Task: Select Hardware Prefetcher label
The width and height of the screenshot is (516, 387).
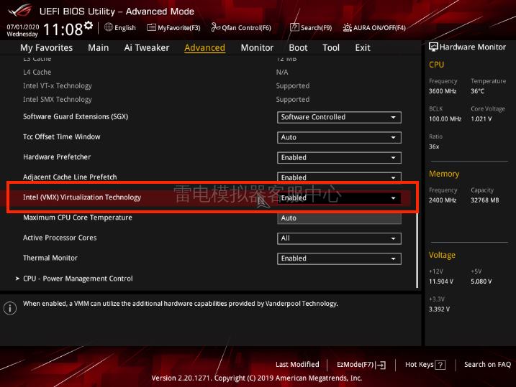Action: pyautogui.click(x=57, y=157)
